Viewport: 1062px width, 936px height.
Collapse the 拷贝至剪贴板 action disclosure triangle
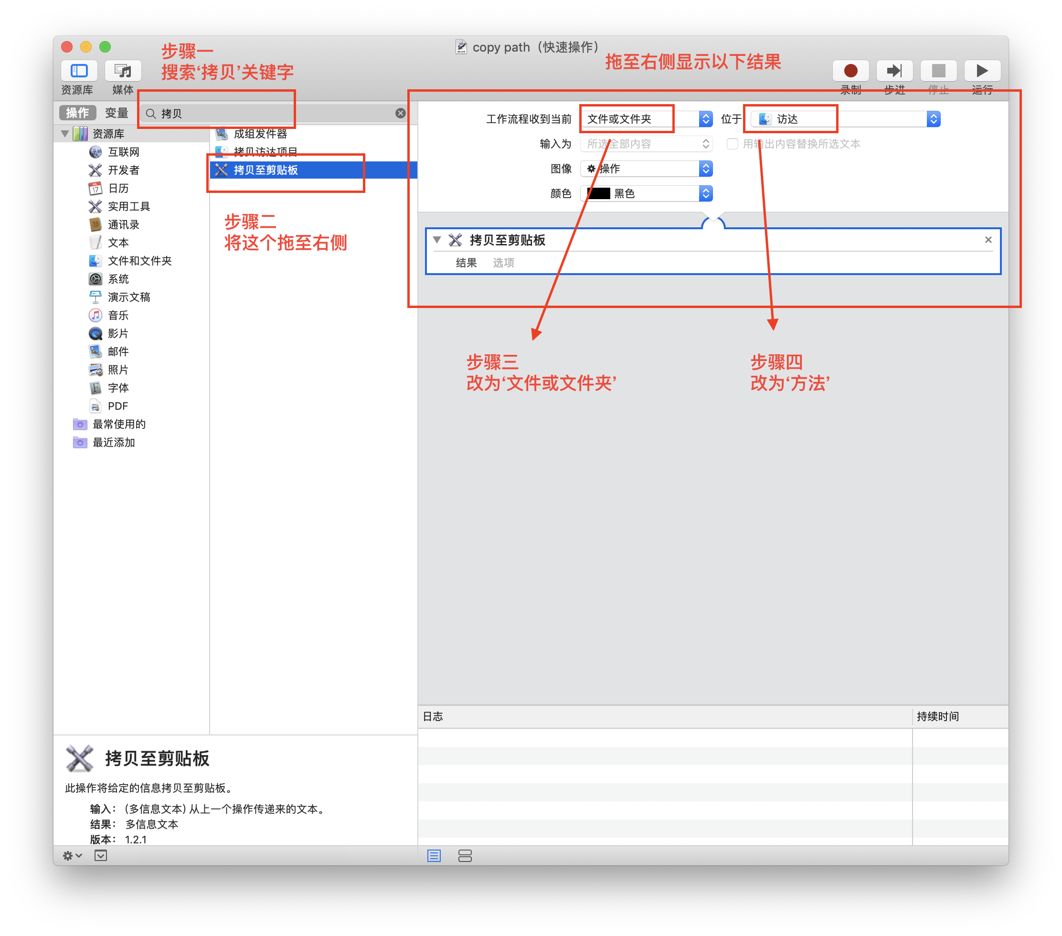pyautogui.click(x=437, y=240)
